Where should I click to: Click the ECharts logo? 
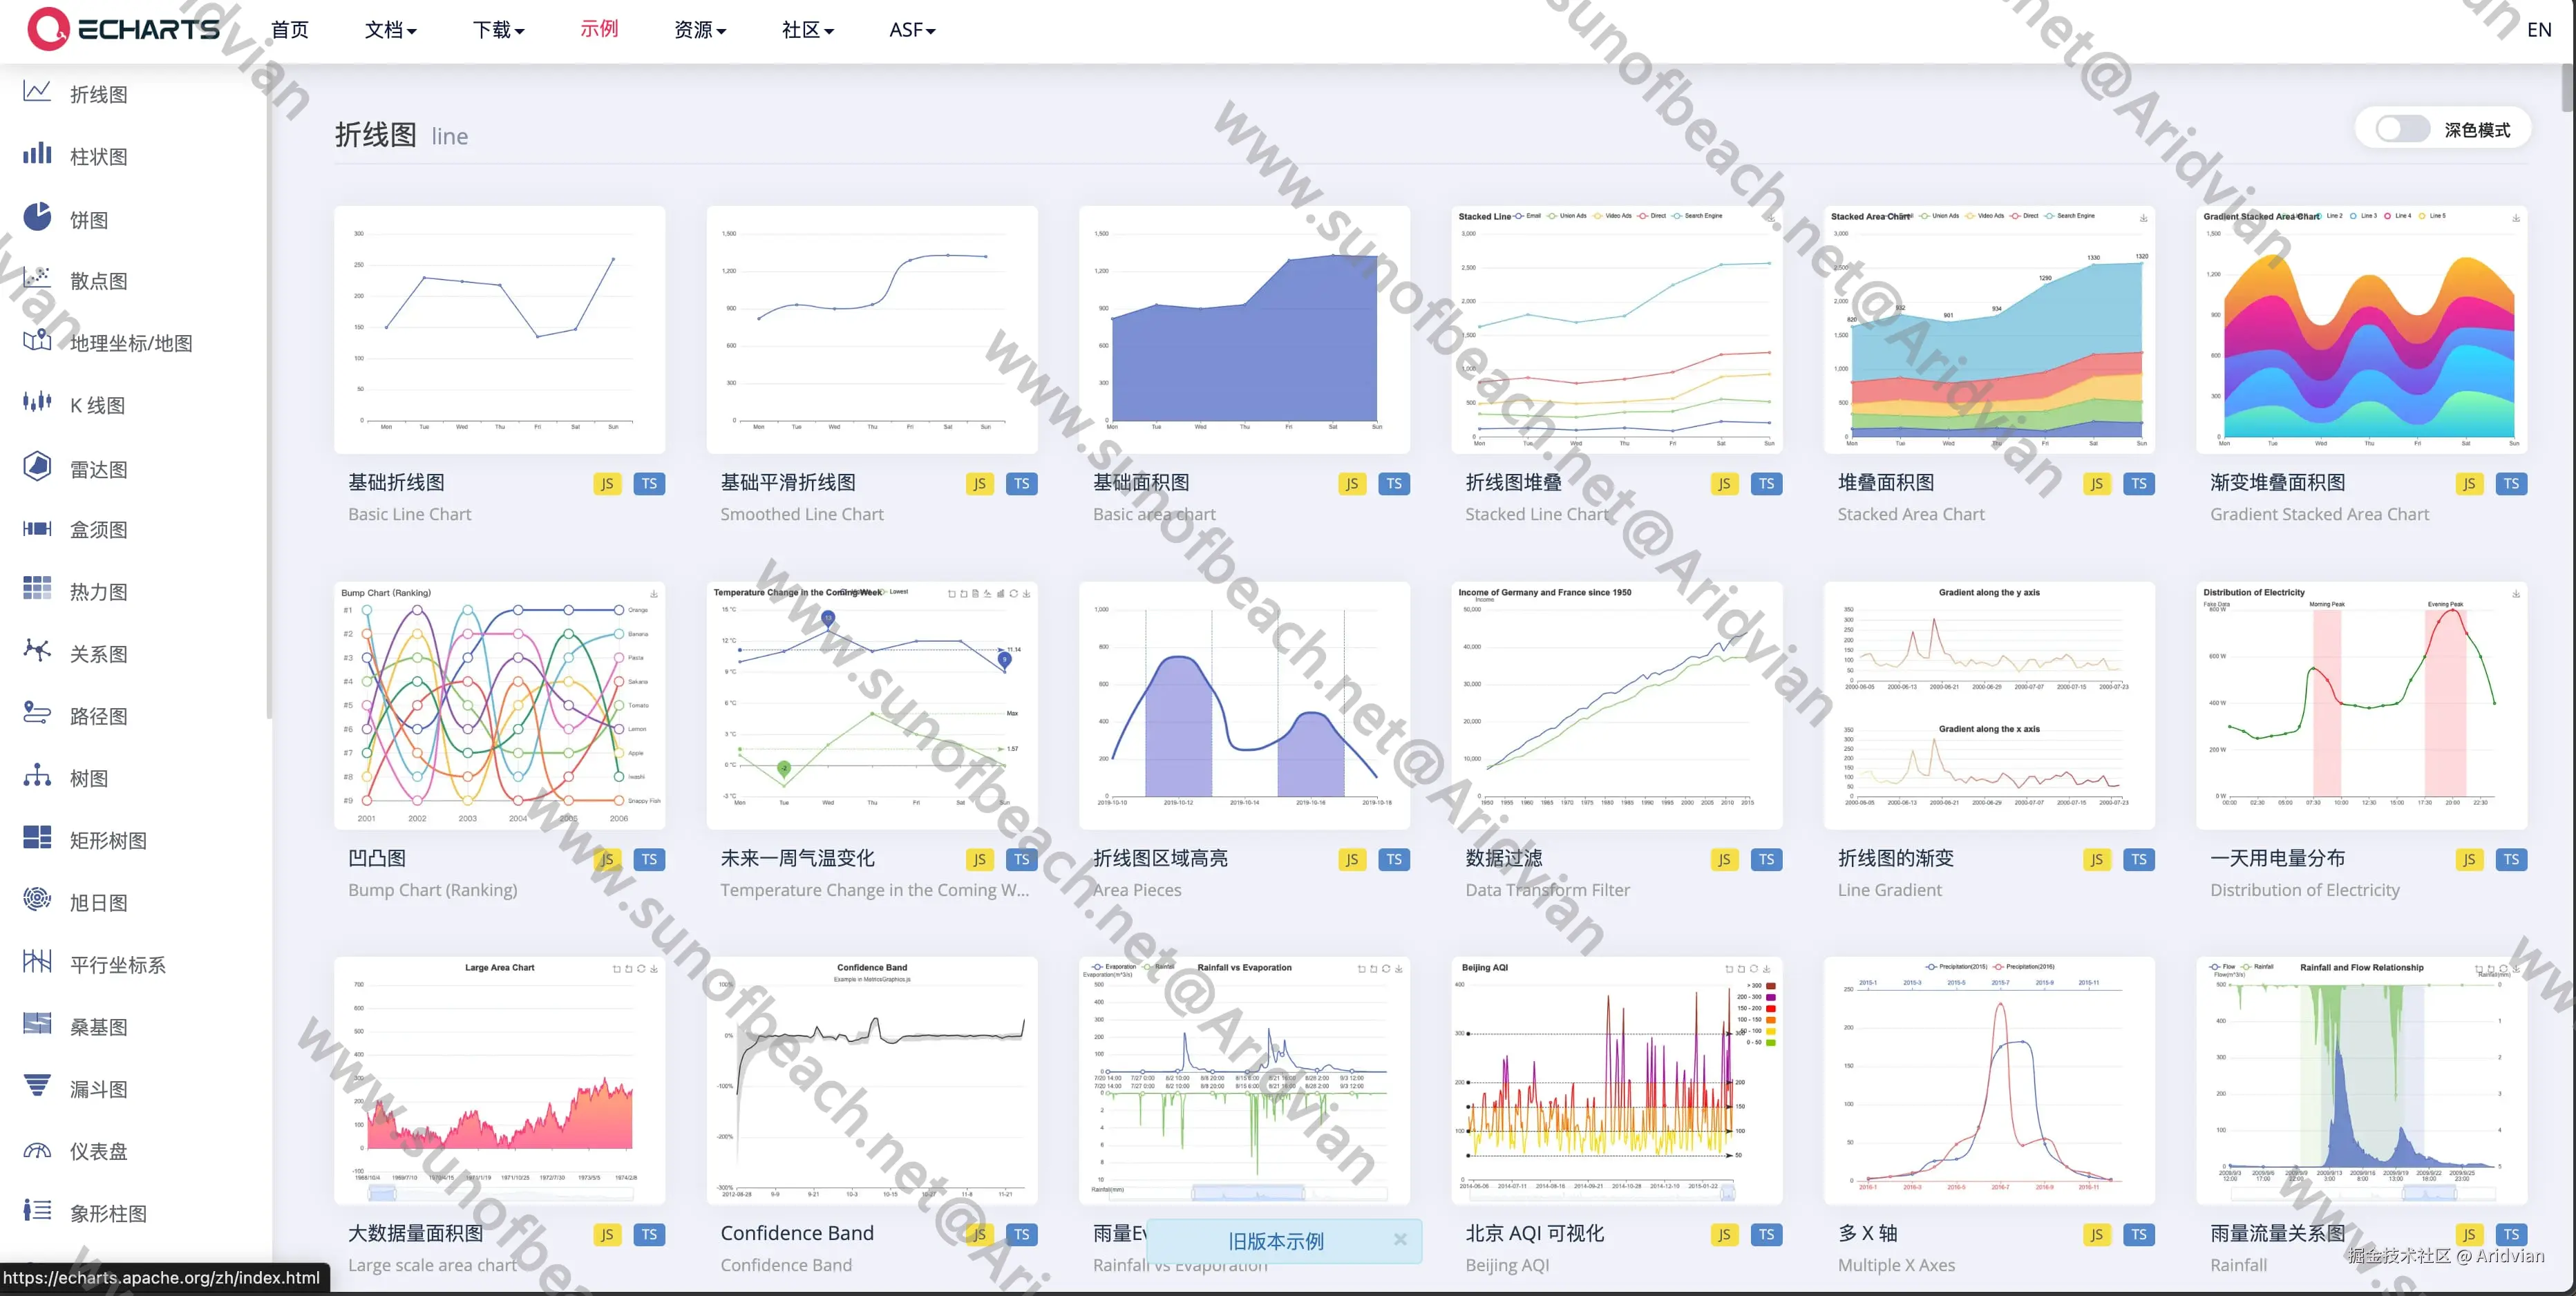[123, 29]
